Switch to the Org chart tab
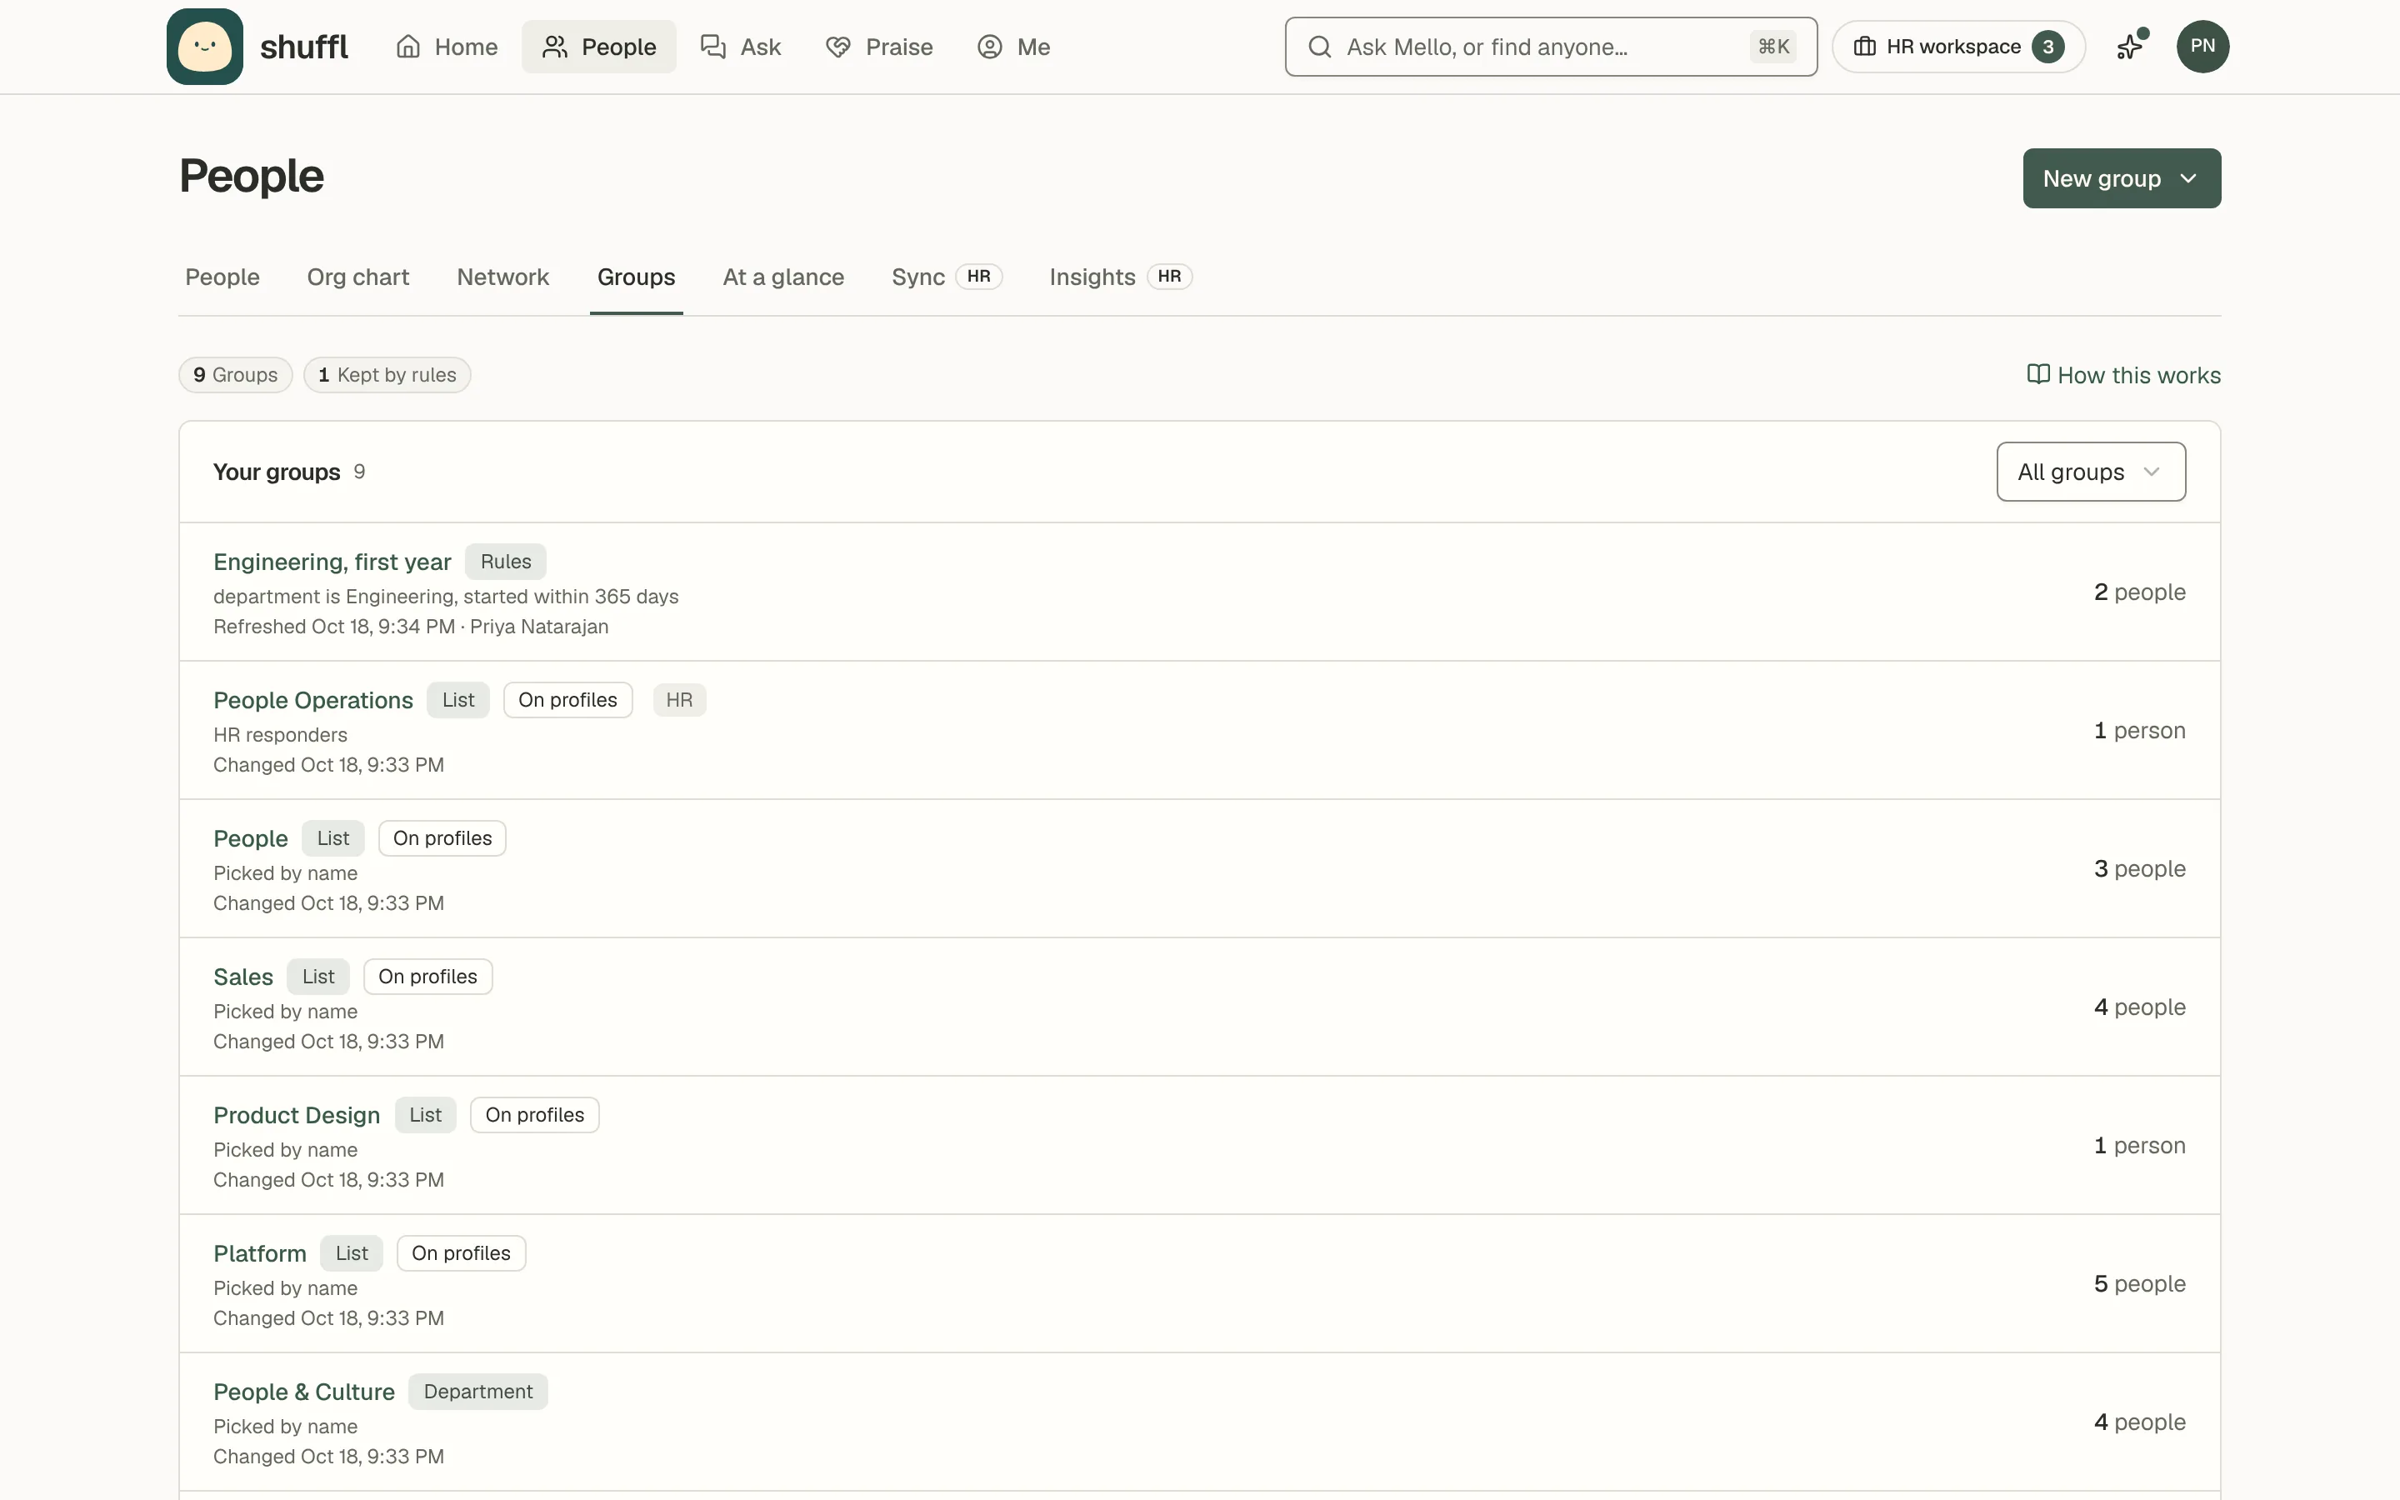This screenshot has height=1500, width=2400. (358, 277)
